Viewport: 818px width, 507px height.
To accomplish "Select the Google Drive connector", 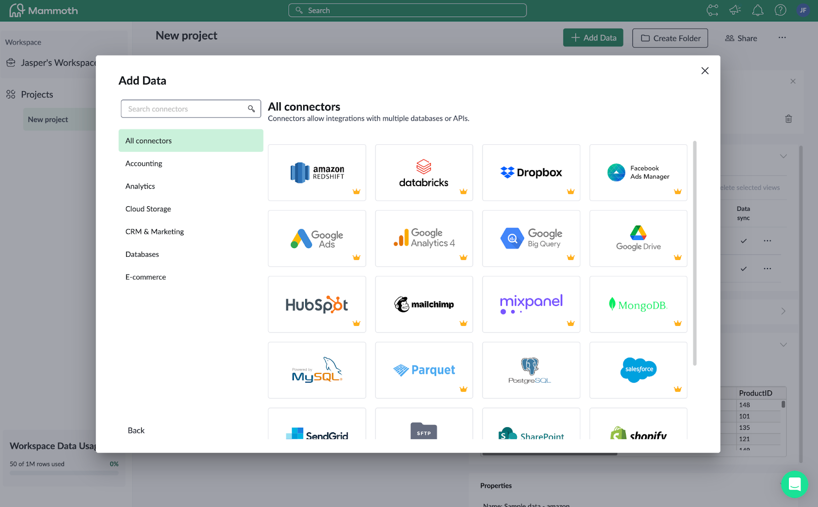I will (638, 238).
